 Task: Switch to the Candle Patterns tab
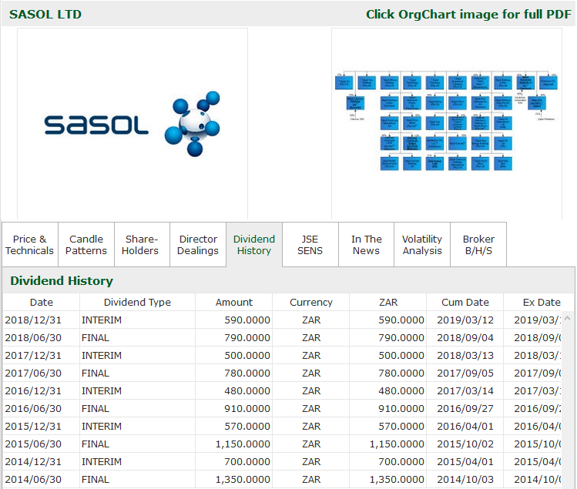click(86, 244)
